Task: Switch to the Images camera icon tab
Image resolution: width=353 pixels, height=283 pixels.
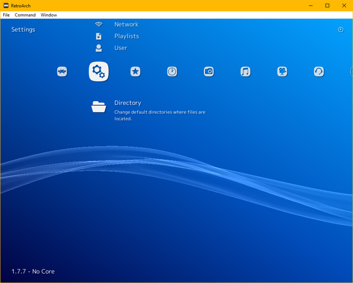Action: click(209, 71)
